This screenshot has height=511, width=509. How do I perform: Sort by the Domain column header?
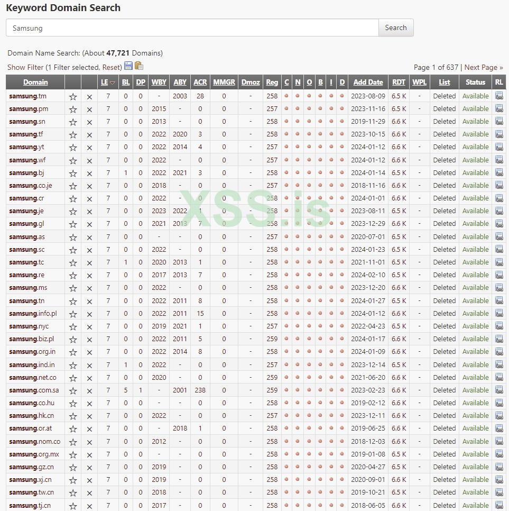pyautogui.click(x=35, y=82)
